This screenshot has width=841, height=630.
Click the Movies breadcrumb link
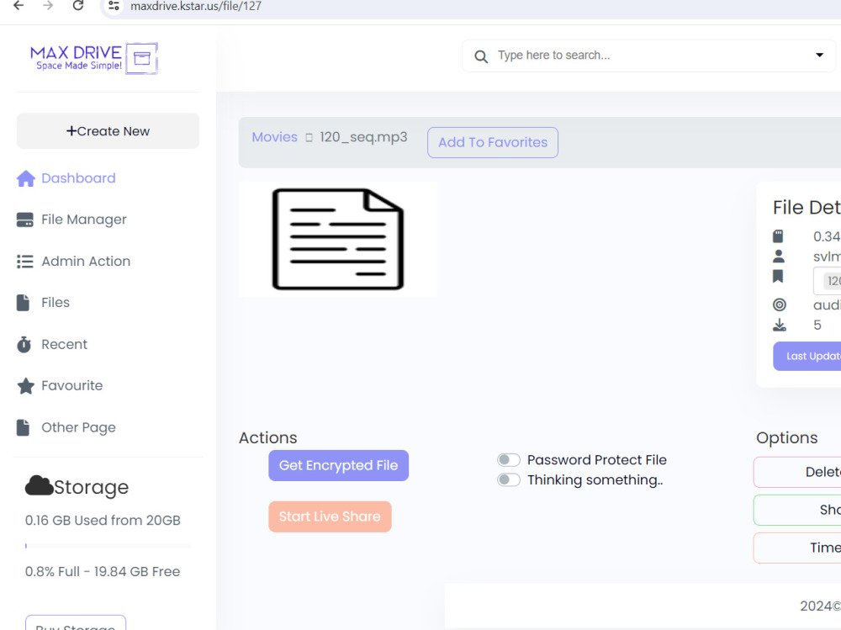pyautogui.click(x=275, y=137)
